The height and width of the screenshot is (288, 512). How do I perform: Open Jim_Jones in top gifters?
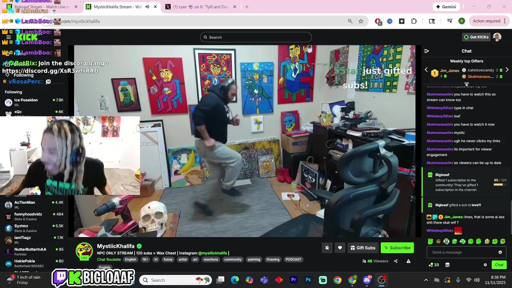pyautogui.click(x=445, y=73)
